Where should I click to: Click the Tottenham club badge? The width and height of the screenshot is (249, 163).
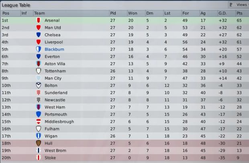39,71
